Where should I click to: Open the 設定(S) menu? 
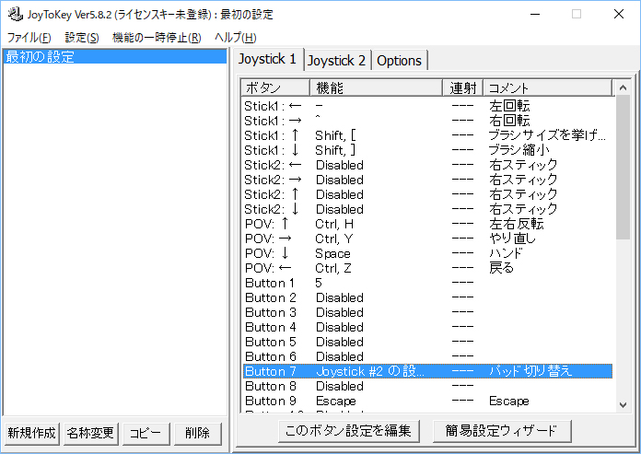point(82,38)
